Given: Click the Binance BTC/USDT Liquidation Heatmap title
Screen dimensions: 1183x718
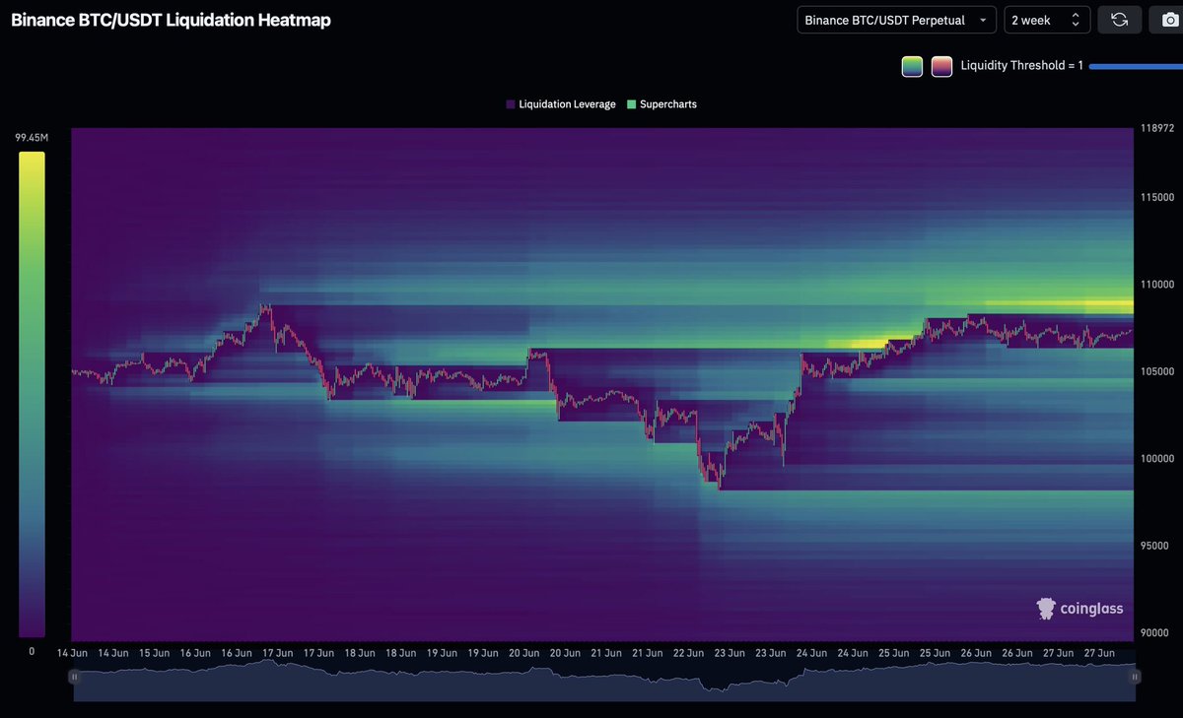Looking at the screenshot, I should (170, 20).
